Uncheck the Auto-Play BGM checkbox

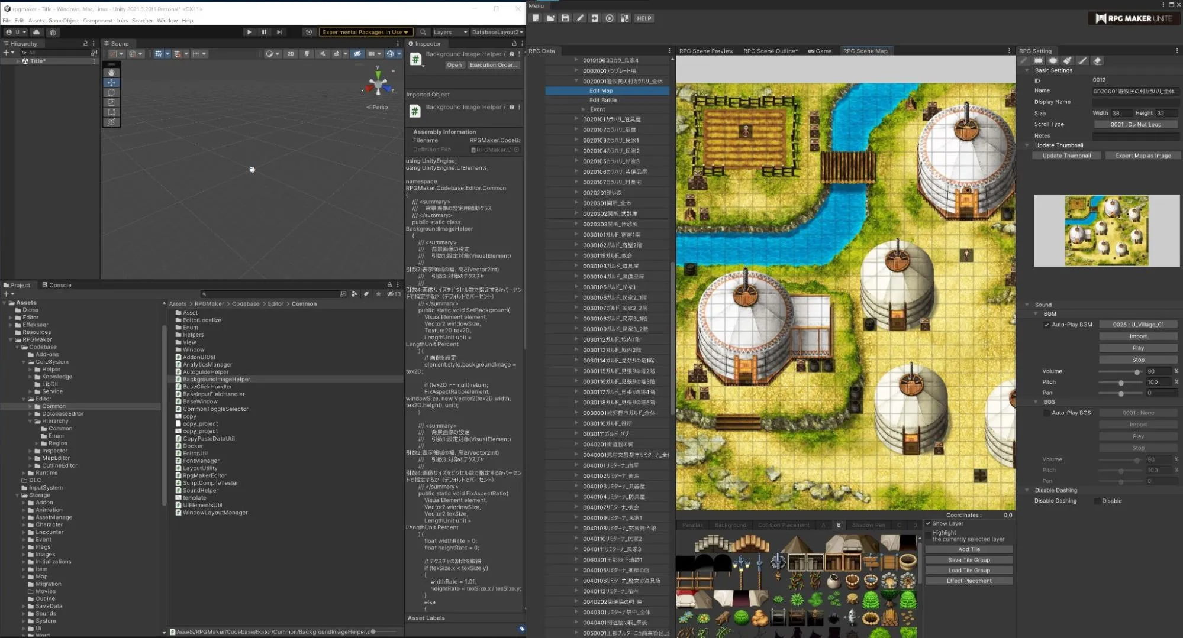tap(1046, 325)
